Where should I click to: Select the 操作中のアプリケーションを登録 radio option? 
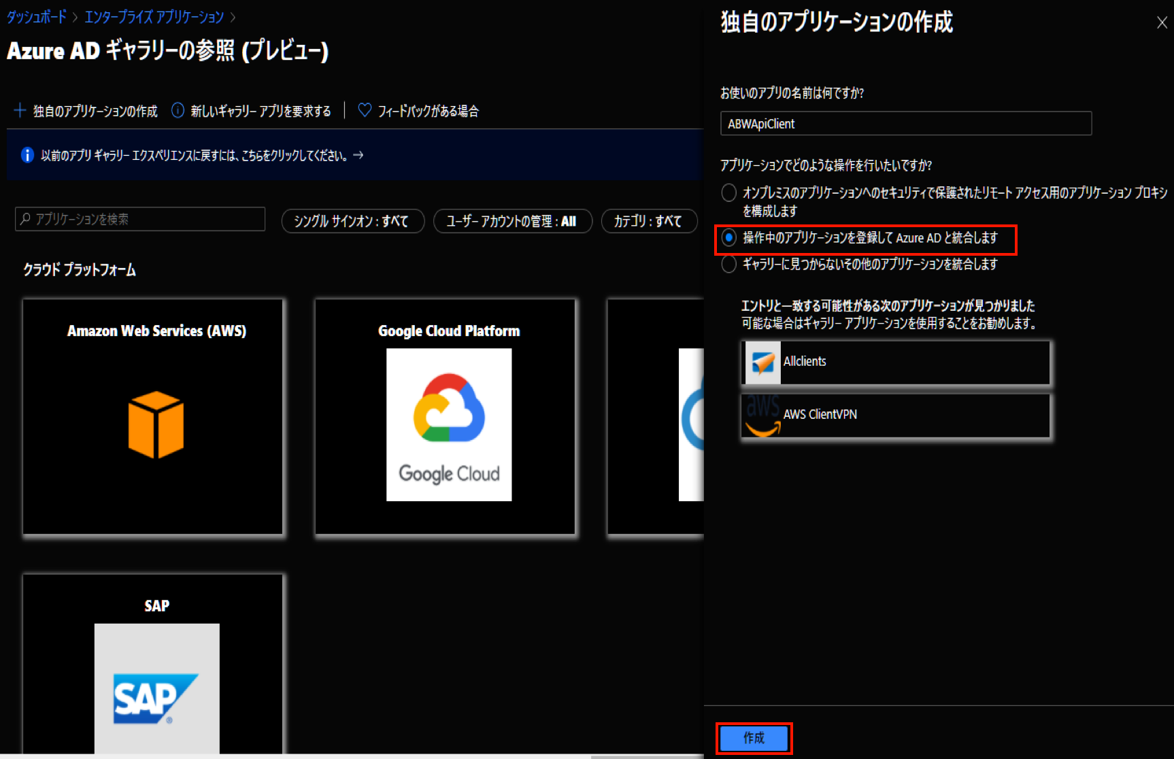point(729,237)
